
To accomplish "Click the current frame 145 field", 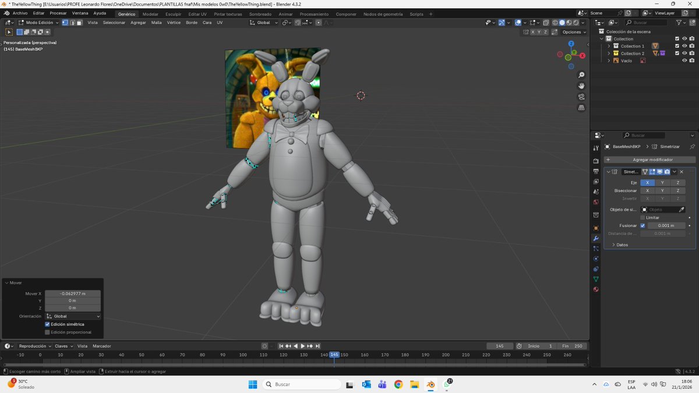I will pyautogui.click(x=500, y=346).
